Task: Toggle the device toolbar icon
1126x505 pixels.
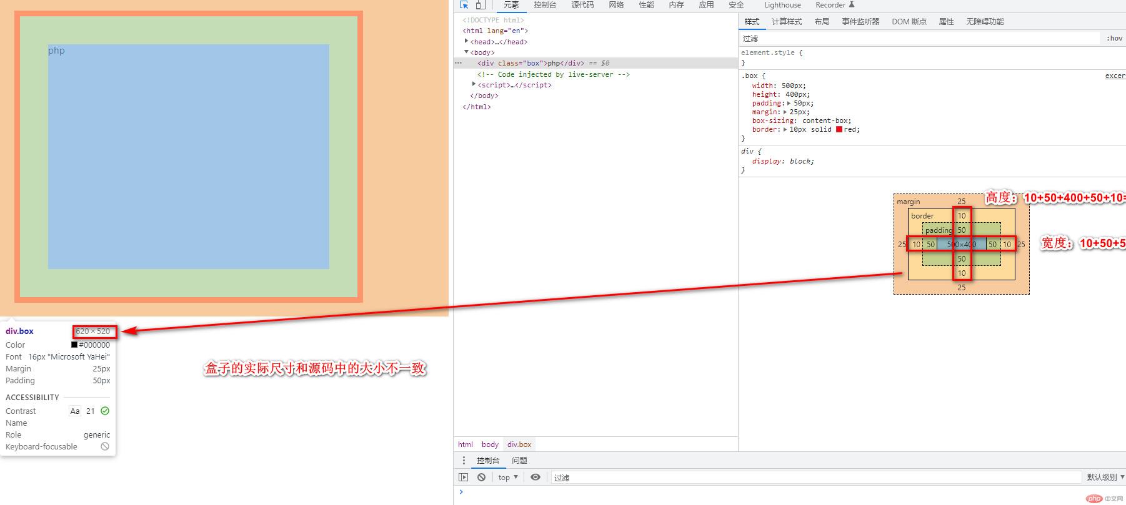Action: coord(480,5)
